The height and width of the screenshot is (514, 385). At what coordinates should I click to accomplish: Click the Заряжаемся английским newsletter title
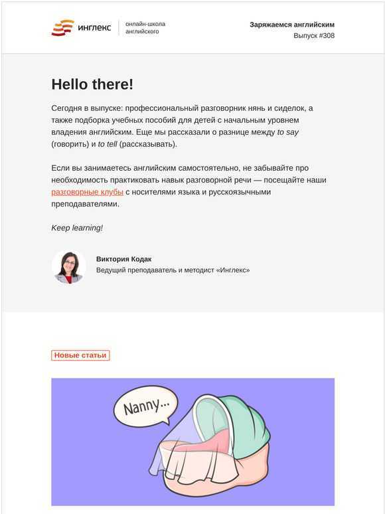point(292,25)
